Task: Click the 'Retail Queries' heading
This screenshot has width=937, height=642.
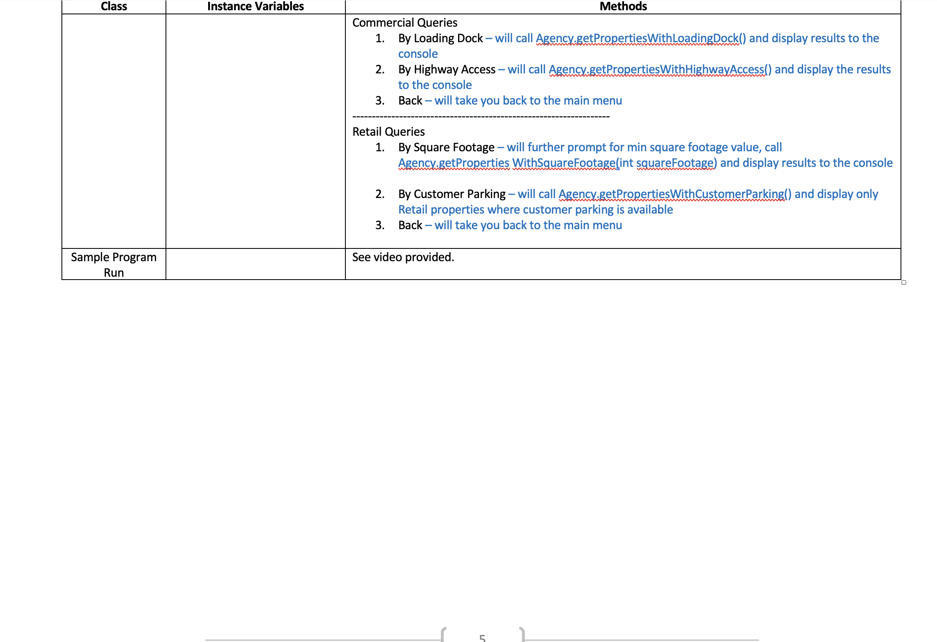Action: click(x=388, y=132)
